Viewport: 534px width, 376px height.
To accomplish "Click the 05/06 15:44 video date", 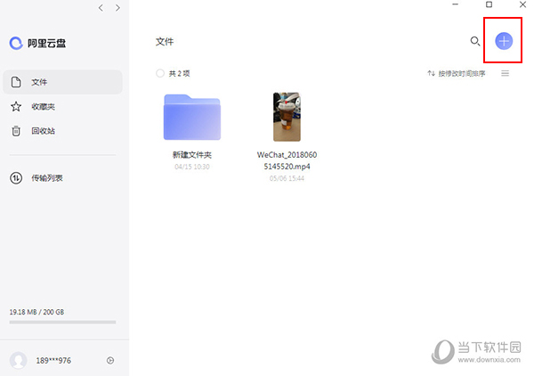I will 287,178.
